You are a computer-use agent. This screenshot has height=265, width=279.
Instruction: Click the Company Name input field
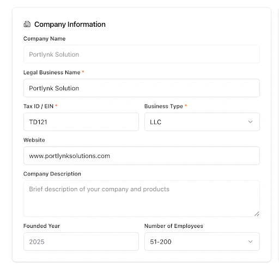coord(142,54)
